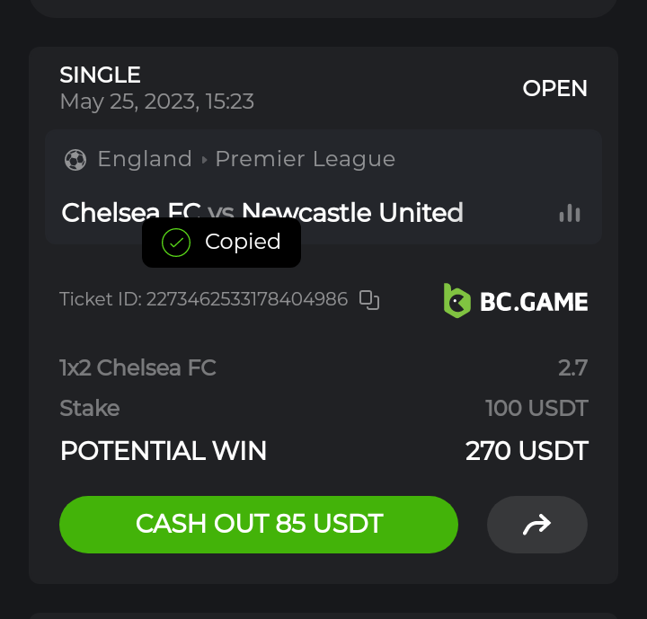Open match statistics bar-chart icon
This screenshot has width=647, height=619.
(570, 213)
